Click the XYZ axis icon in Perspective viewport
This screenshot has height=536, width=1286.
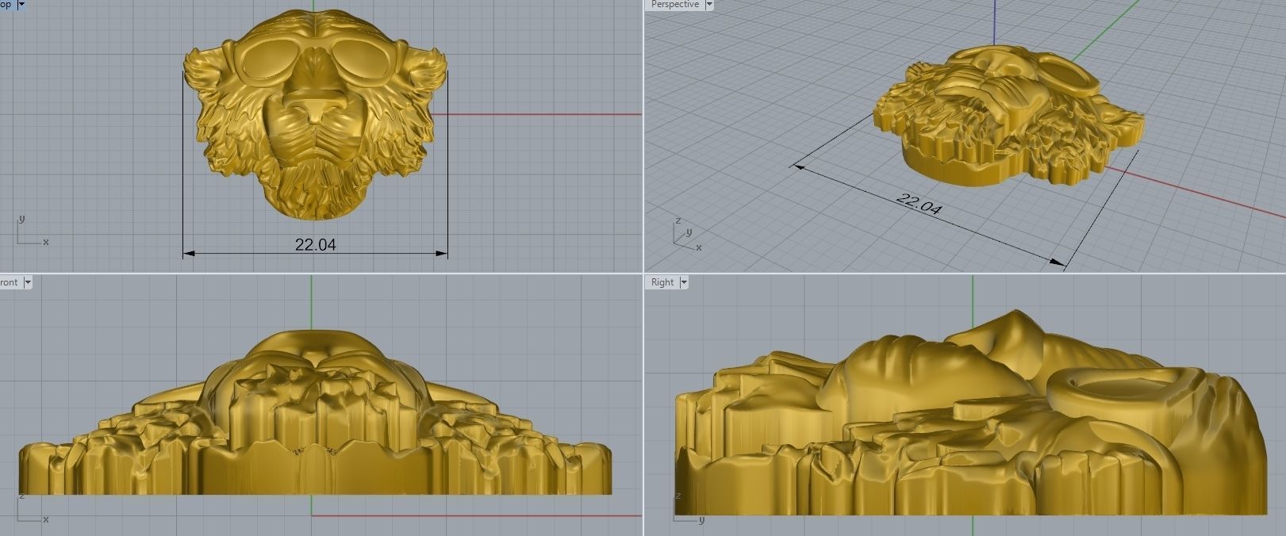686,234
